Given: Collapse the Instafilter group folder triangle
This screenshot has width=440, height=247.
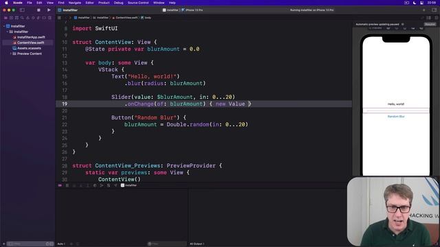Looking at the screenshot, I should (x=8, y=32).
